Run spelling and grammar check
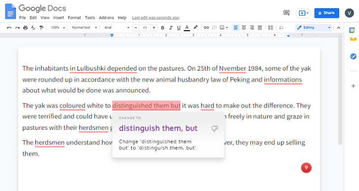The image size is (359, 191). (x=33, y=28)
